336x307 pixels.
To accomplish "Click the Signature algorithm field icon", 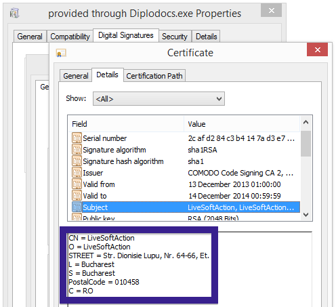I will tap(77, 149).
